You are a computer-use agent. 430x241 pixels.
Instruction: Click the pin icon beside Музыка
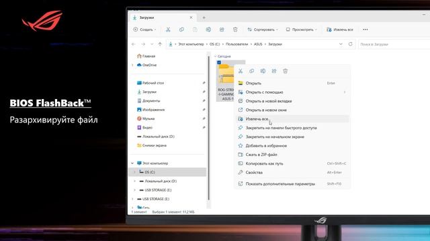point(204,118)
